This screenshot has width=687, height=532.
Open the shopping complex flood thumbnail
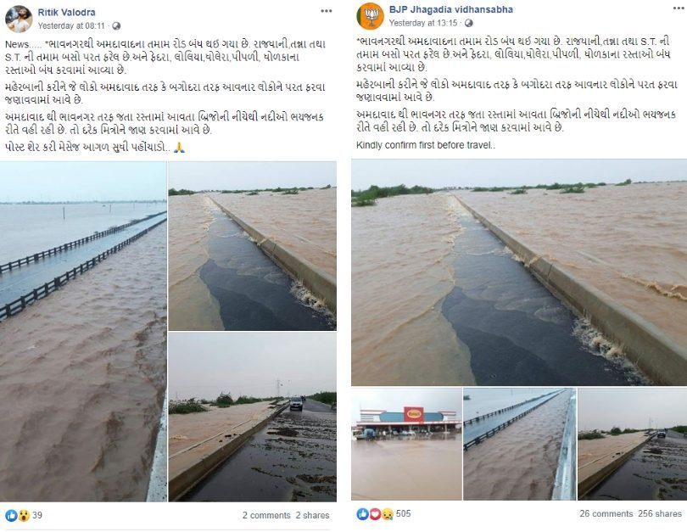coord(406,444)
